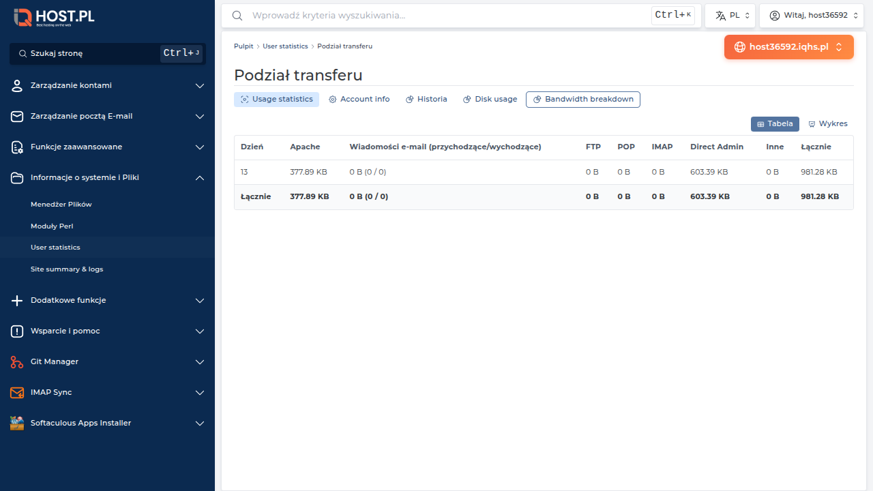The width and height of the screenshot is (873, 491).
Task: Click the Podział transferu breadcrumb
Action: pyautogui.click(x=344, y=46)
